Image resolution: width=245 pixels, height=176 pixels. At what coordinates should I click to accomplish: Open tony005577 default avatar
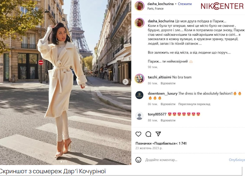tap(139, 116)
